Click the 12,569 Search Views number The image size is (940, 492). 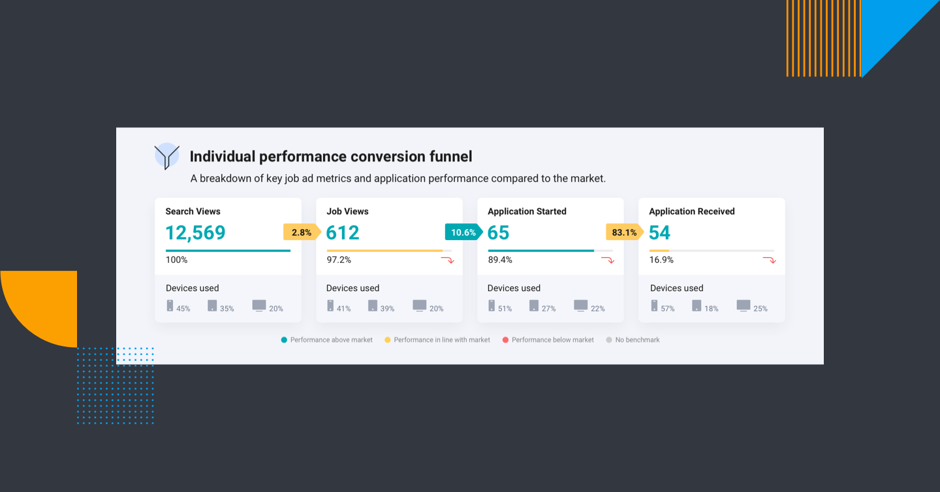(195, 233)
